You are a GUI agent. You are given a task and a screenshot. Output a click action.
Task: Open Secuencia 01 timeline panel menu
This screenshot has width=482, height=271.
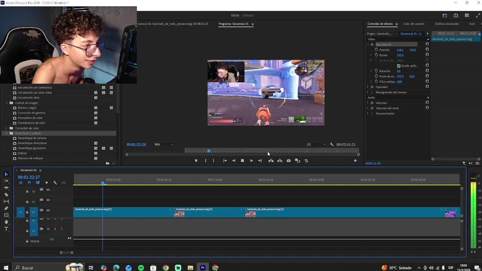(40, 170)
